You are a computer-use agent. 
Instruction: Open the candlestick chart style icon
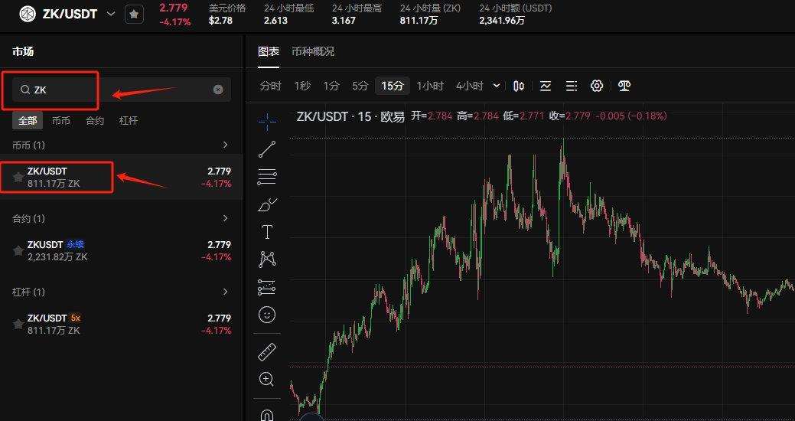pyautogui.click(x=519, y=86)
